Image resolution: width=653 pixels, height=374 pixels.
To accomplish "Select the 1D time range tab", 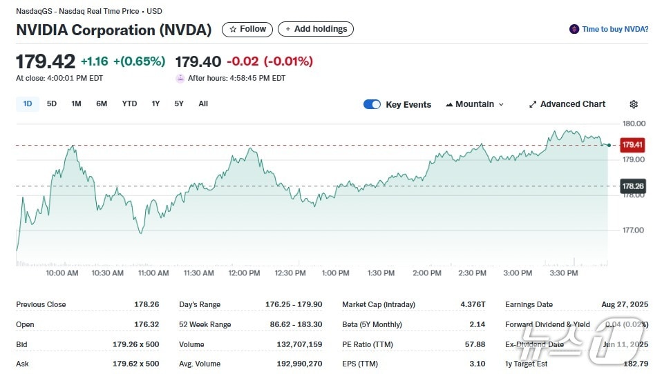I will [28, 104].
